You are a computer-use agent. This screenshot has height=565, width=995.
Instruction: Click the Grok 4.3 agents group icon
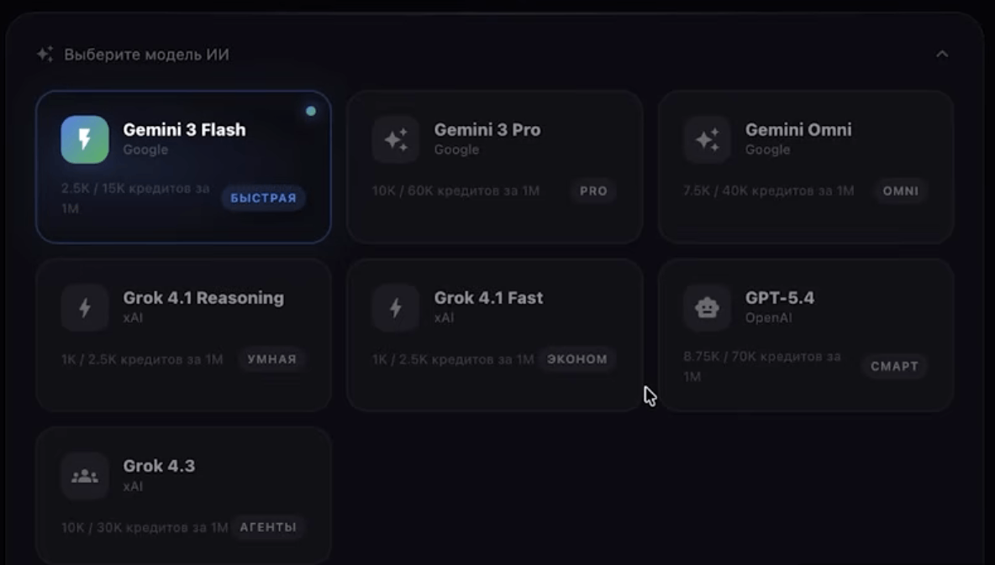[x=84, y=475]
